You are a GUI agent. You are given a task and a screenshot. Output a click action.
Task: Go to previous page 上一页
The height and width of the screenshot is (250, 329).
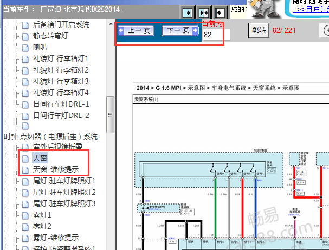(136, 31)
